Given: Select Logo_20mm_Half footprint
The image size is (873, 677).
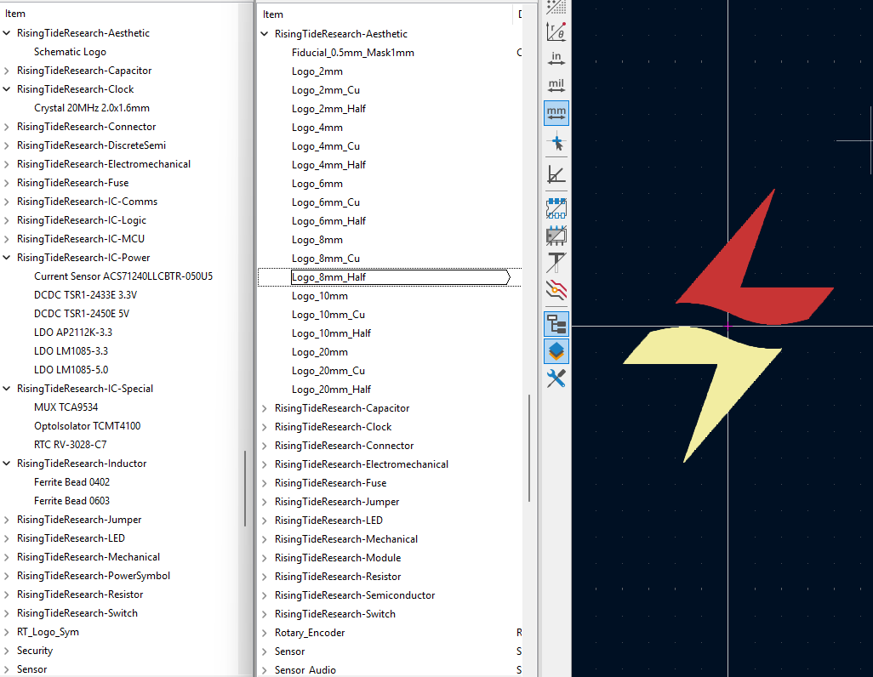Looking at the screenshot, I should tap(331, 390).
